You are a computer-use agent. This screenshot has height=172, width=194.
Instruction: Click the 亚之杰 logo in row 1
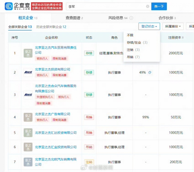[x=28, y=53]
